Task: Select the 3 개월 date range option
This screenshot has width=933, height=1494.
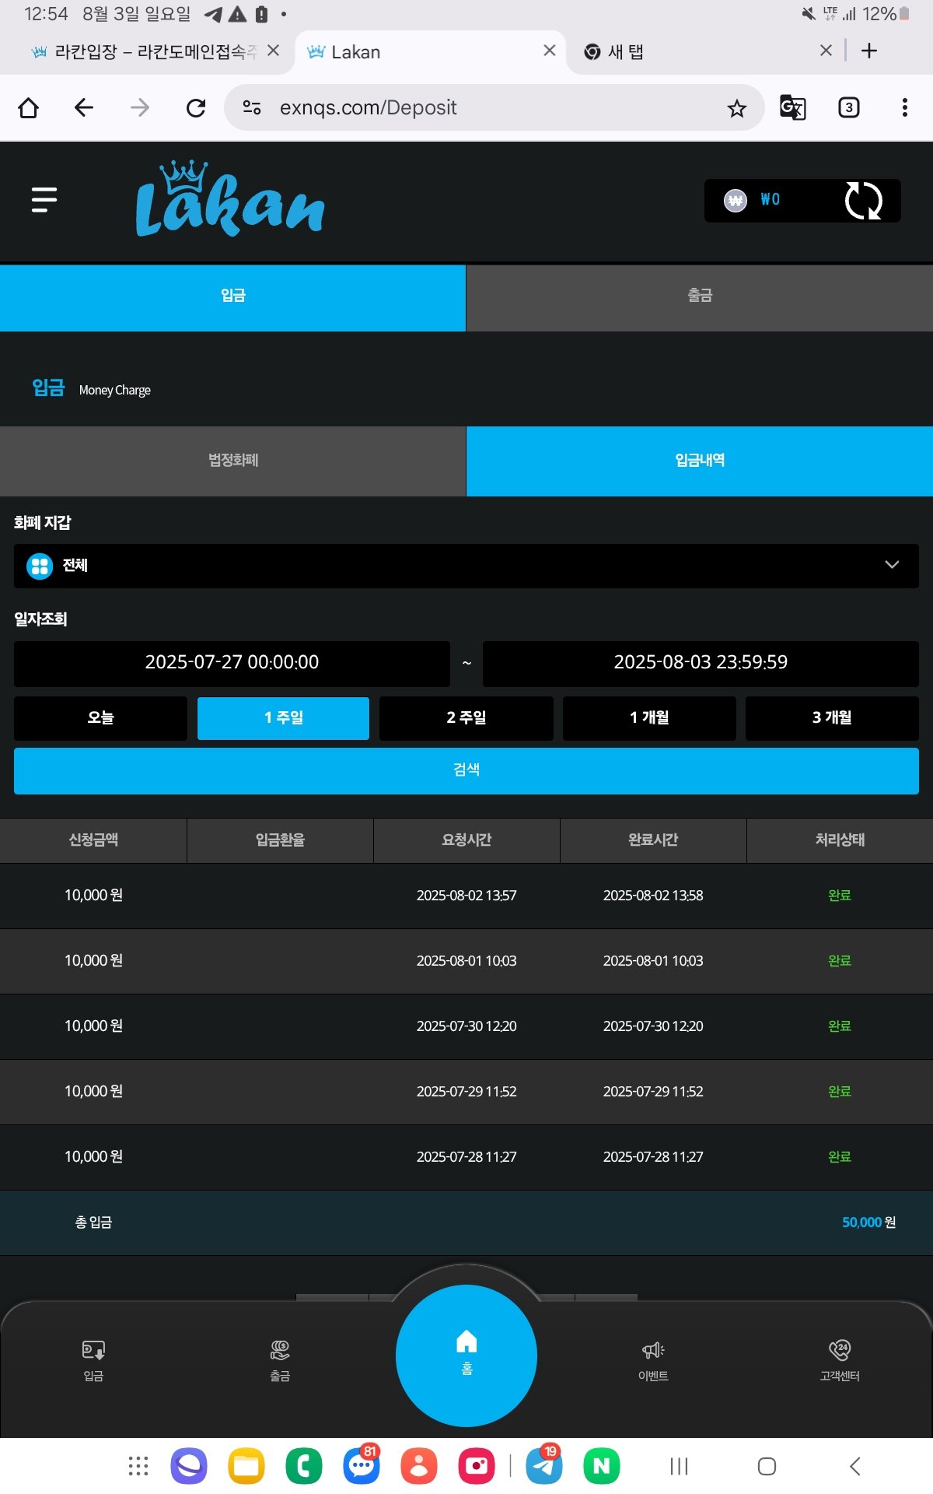Action: 831,717
